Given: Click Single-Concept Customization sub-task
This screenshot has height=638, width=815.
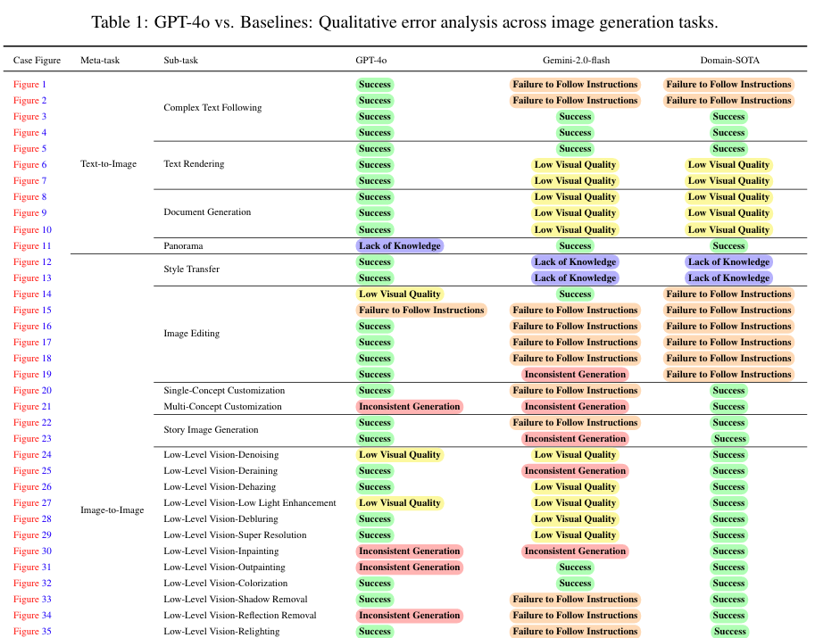Looking at the screenshot, I should point(225,391).
